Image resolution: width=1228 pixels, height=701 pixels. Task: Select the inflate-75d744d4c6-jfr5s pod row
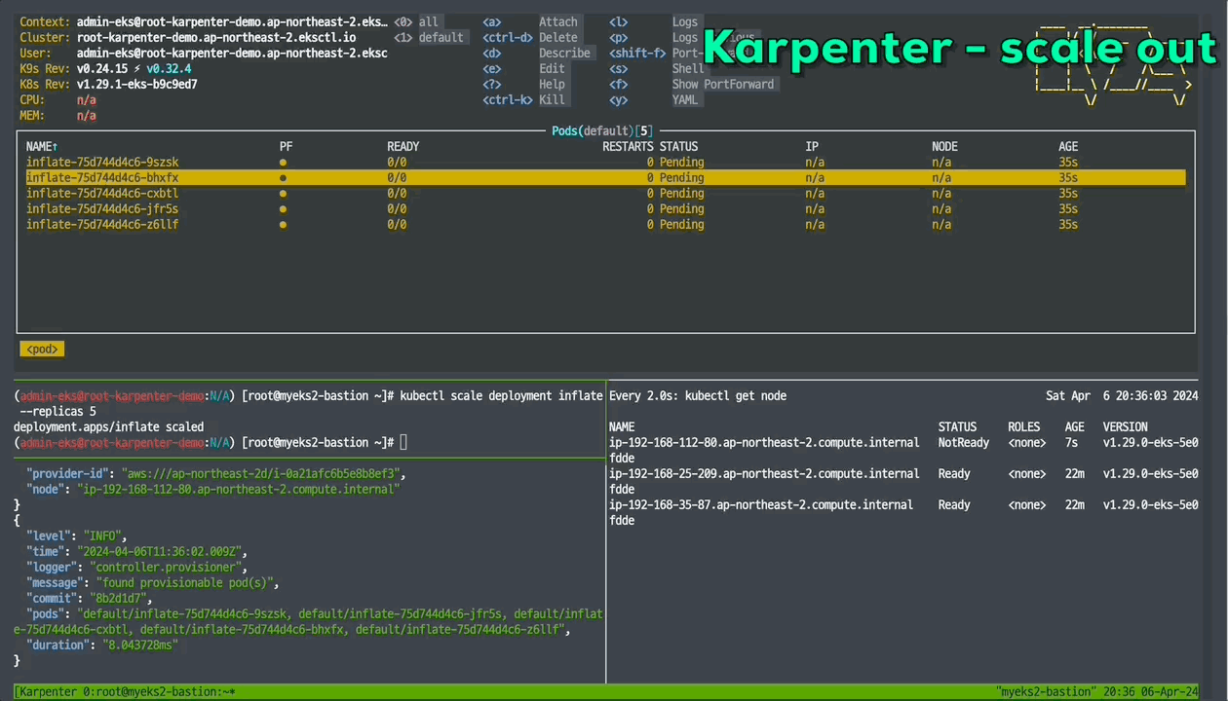pyautogui.click(x=605, y=208)
